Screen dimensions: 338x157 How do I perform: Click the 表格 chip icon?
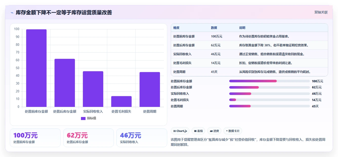click(195, 131)
